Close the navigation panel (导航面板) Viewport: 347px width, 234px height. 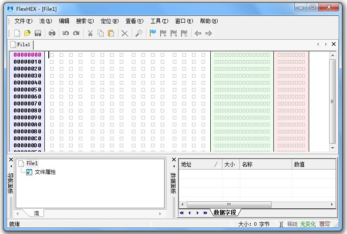pos(11,159)
